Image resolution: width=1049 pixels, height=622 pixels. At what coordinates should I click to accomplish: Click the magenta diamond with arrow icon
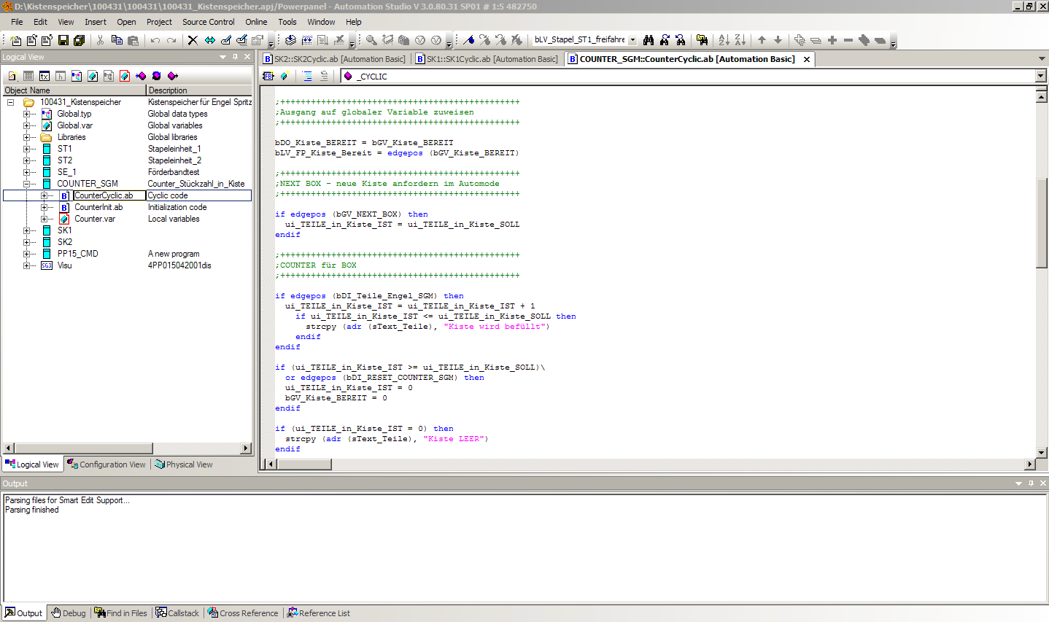coord(173,76)
